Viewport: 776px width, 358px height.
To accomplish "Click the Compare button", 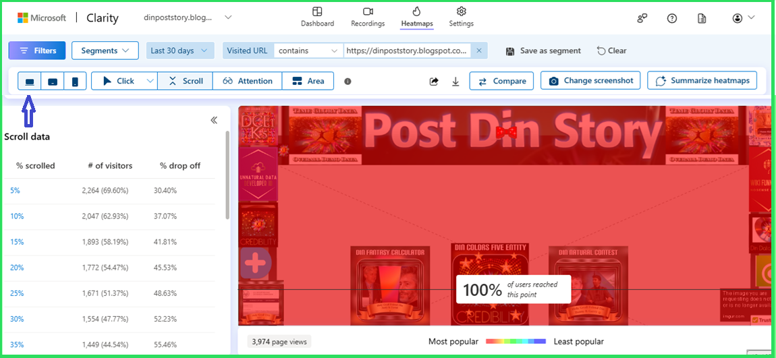I will (501, 81).
